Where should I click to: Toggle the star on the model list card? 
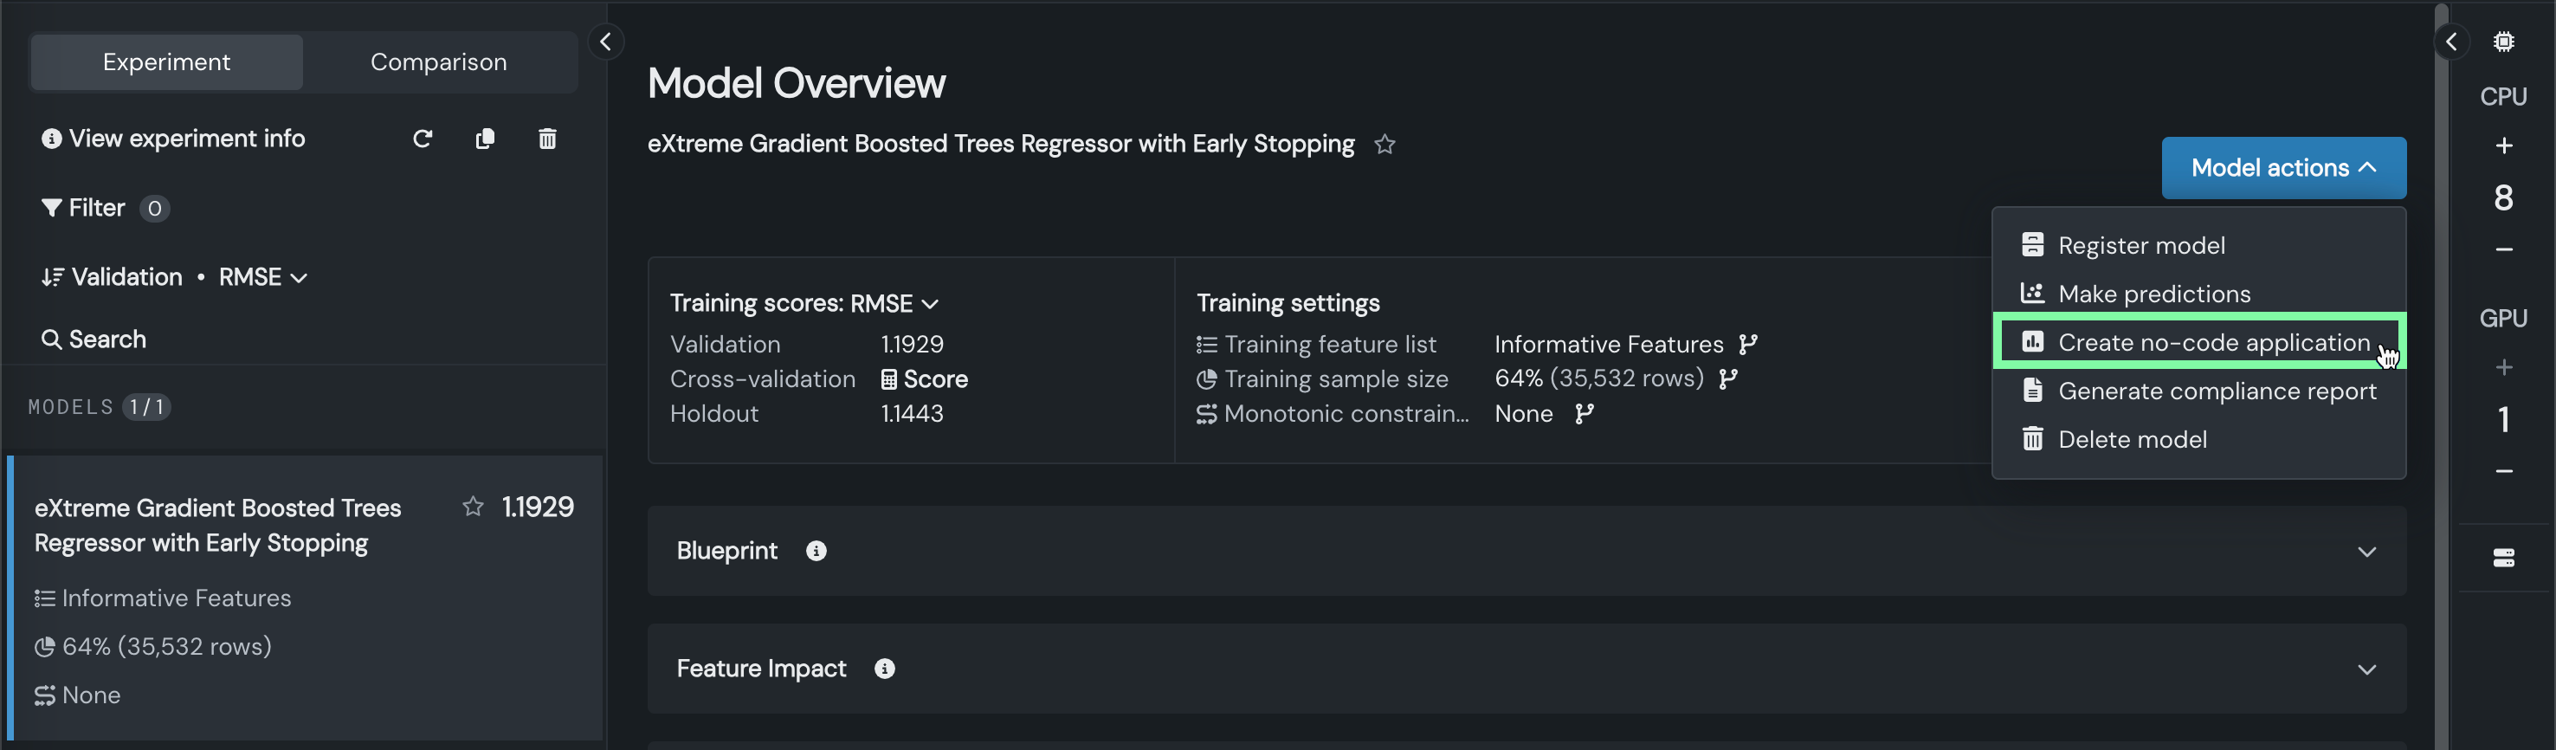coord(474,507)
